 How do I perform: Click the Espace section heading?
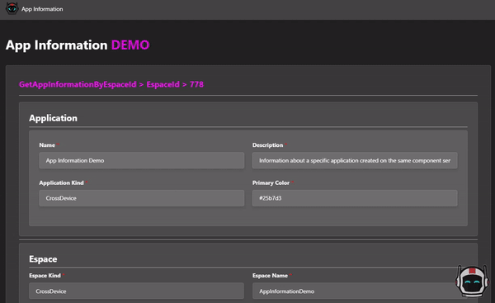(43, 259)
